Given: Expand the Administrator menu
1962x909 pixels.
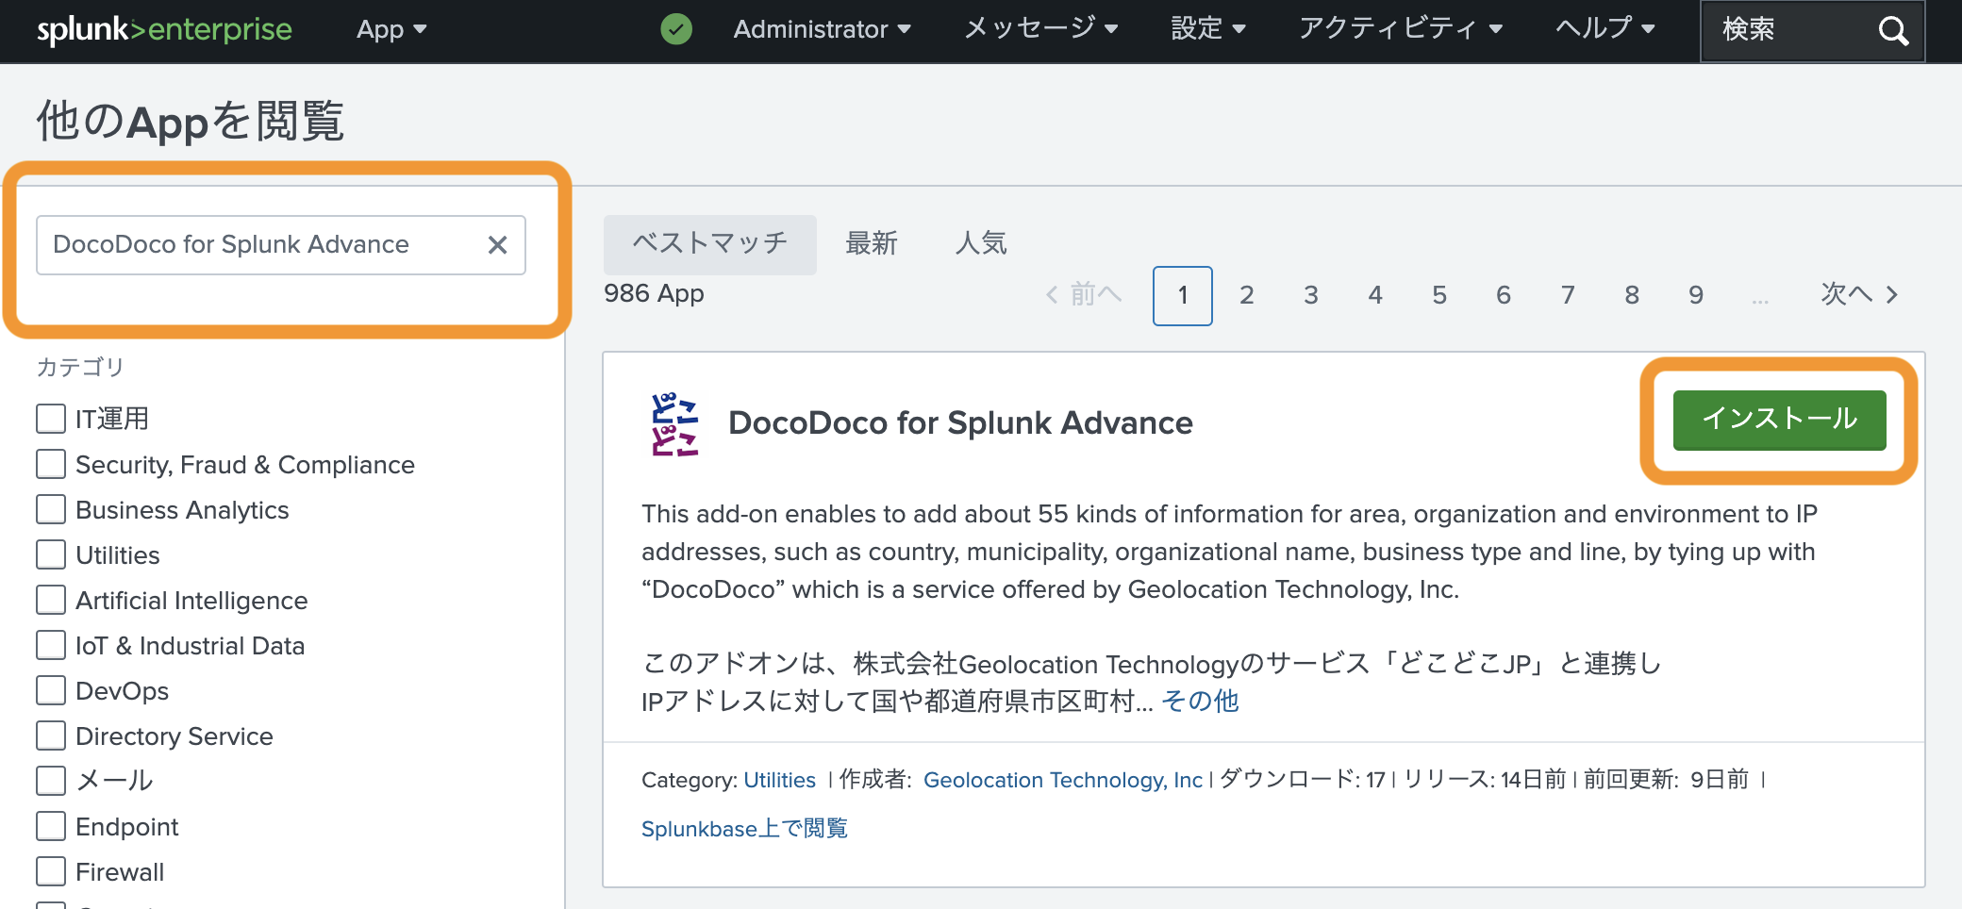Looking at the screenshot, I should pyautogui.click(x=822, y=30).
